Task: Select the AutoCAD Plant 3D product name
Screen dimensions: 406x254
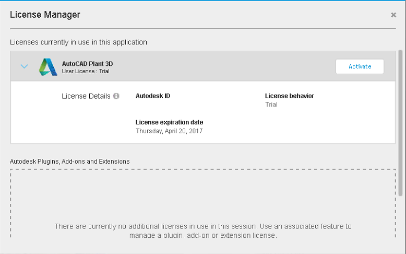Action: (x=87, y=64)
